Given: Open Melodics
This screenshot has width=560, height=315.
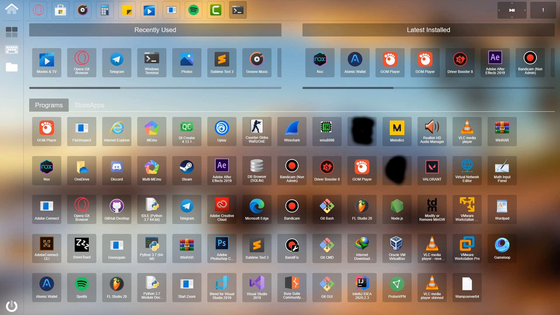Looking at the screenshot, I should click(x=397, y=132).
